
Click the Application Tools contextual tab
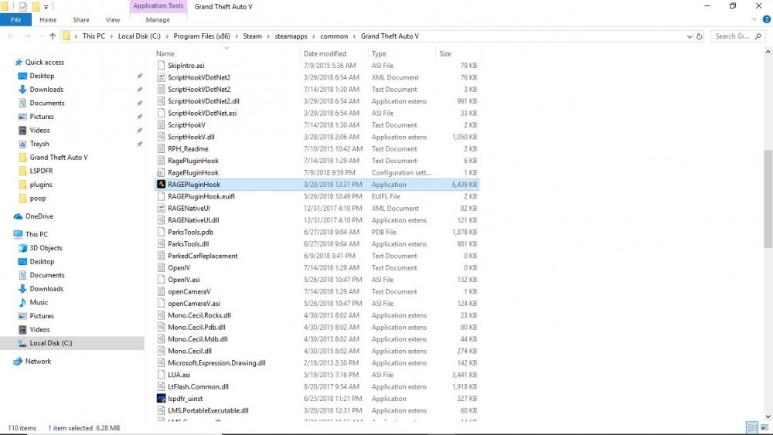pyautogui.click(x=158, y=6)
